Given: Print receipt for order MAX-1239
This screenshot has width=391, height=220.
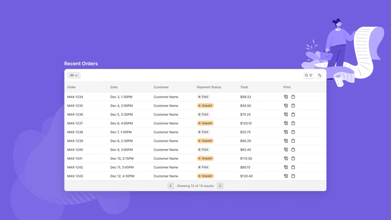Looking at the screenshot, I should pyautogui.click(x=286, y=141).
